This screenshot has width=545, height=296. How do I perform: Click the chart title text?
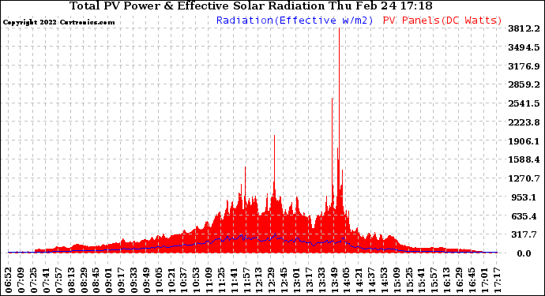tap(251, 6)
